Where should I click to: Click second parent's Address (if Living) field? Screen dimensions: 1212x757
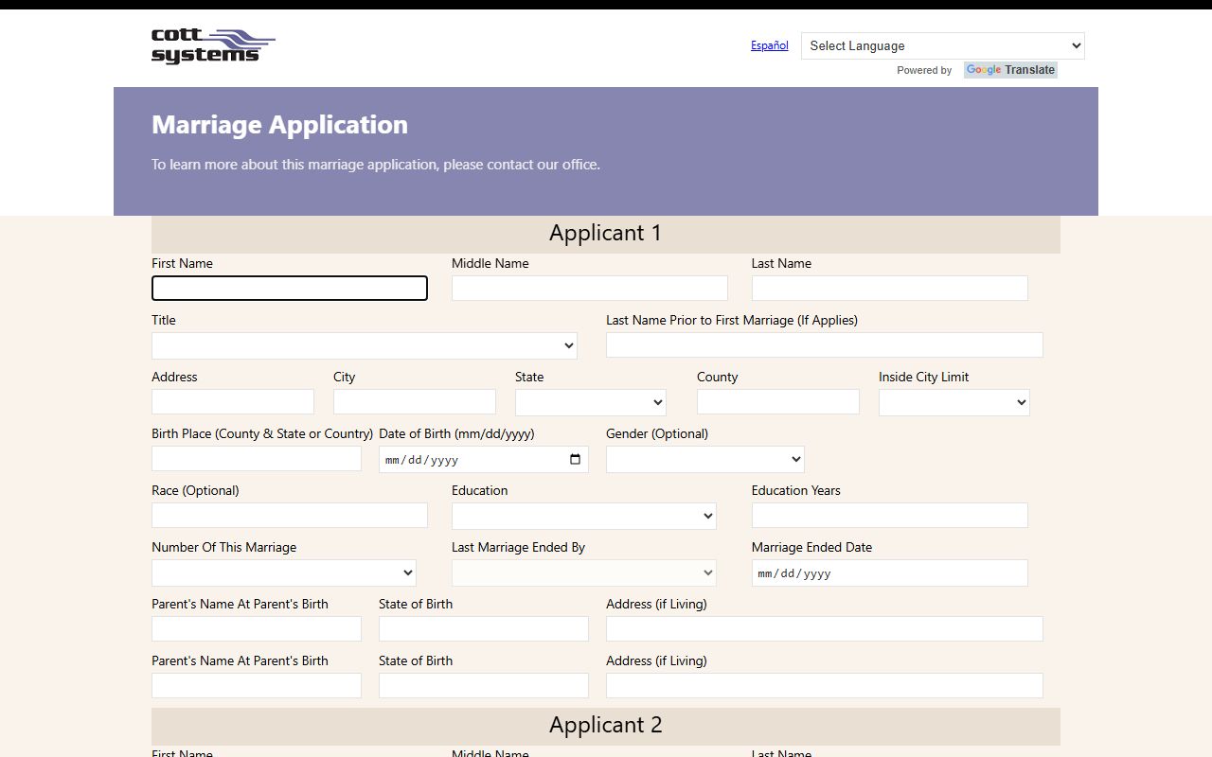825,685
